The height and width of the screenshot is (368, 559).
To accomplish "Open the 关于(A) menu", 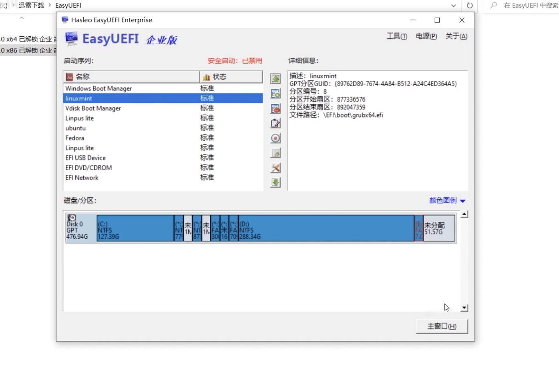I will (456, 36).
